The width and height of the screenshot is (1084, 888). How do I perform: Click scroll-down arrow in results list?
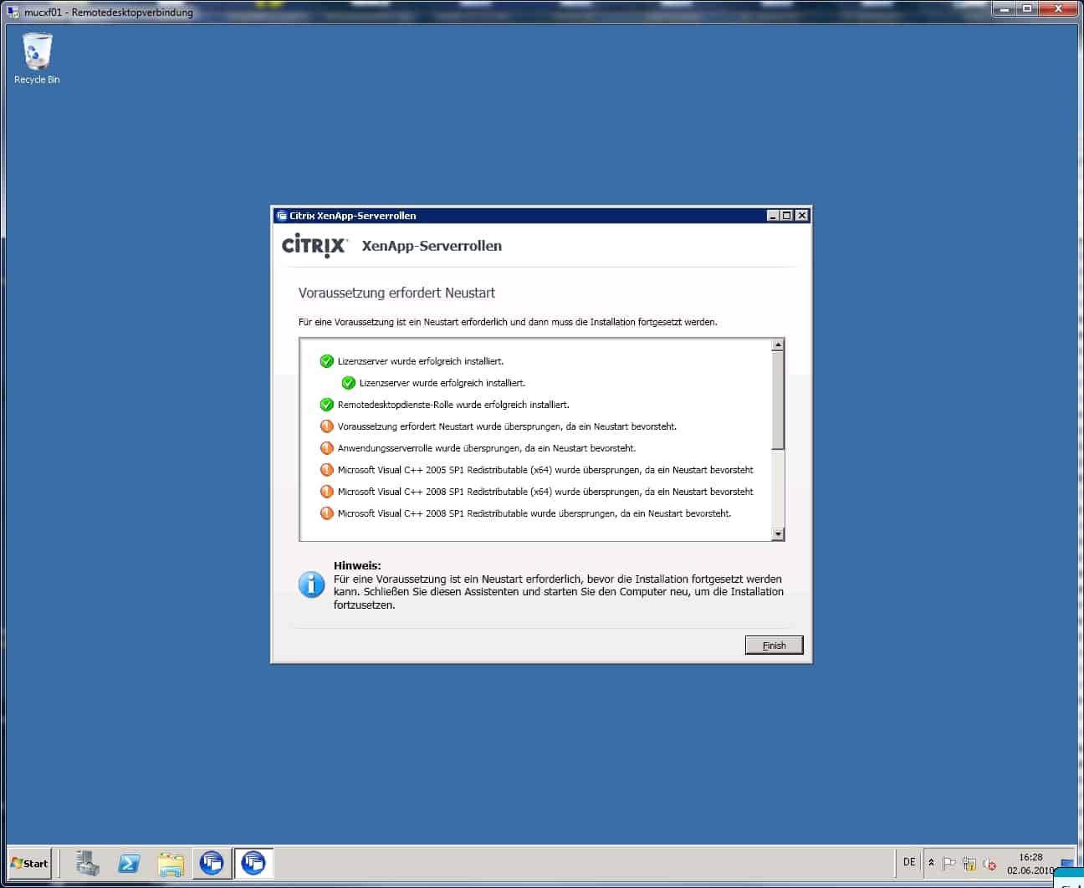(778, 533)
